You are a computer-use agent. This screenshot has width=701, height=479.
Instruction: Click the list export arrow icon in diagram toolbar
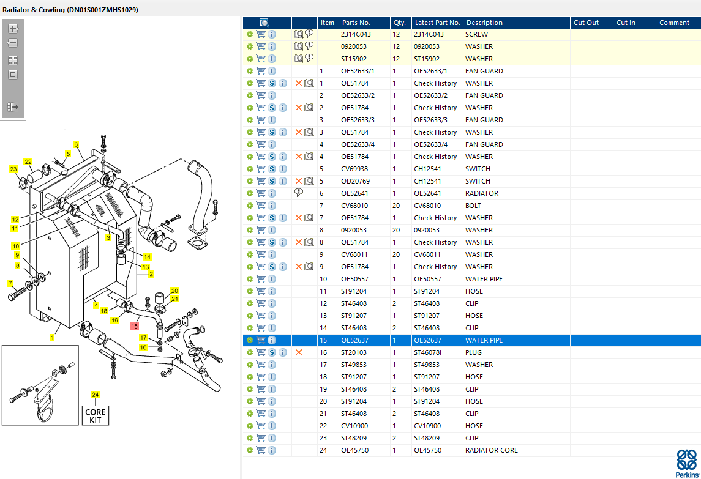coord(13,107)
